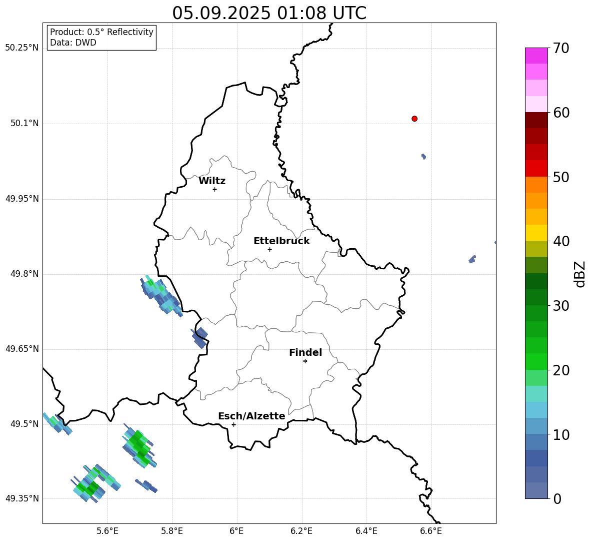Click the green radar echo southwest of Esch/Alzette

pyautogui.click(x=139, y=446)
